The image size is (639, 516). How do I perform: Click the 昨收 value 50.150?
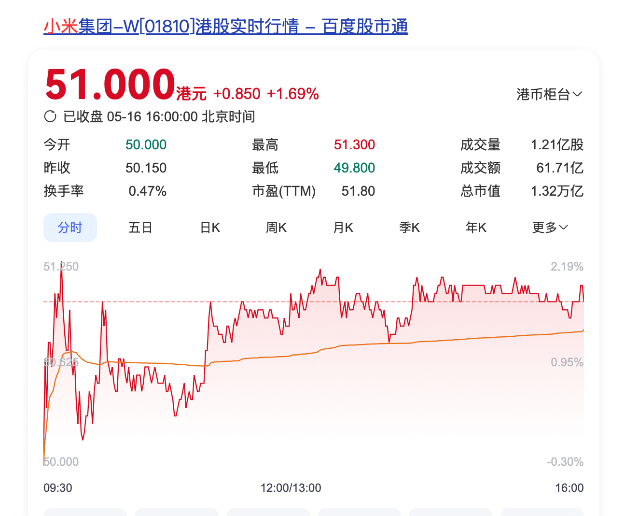146,168
